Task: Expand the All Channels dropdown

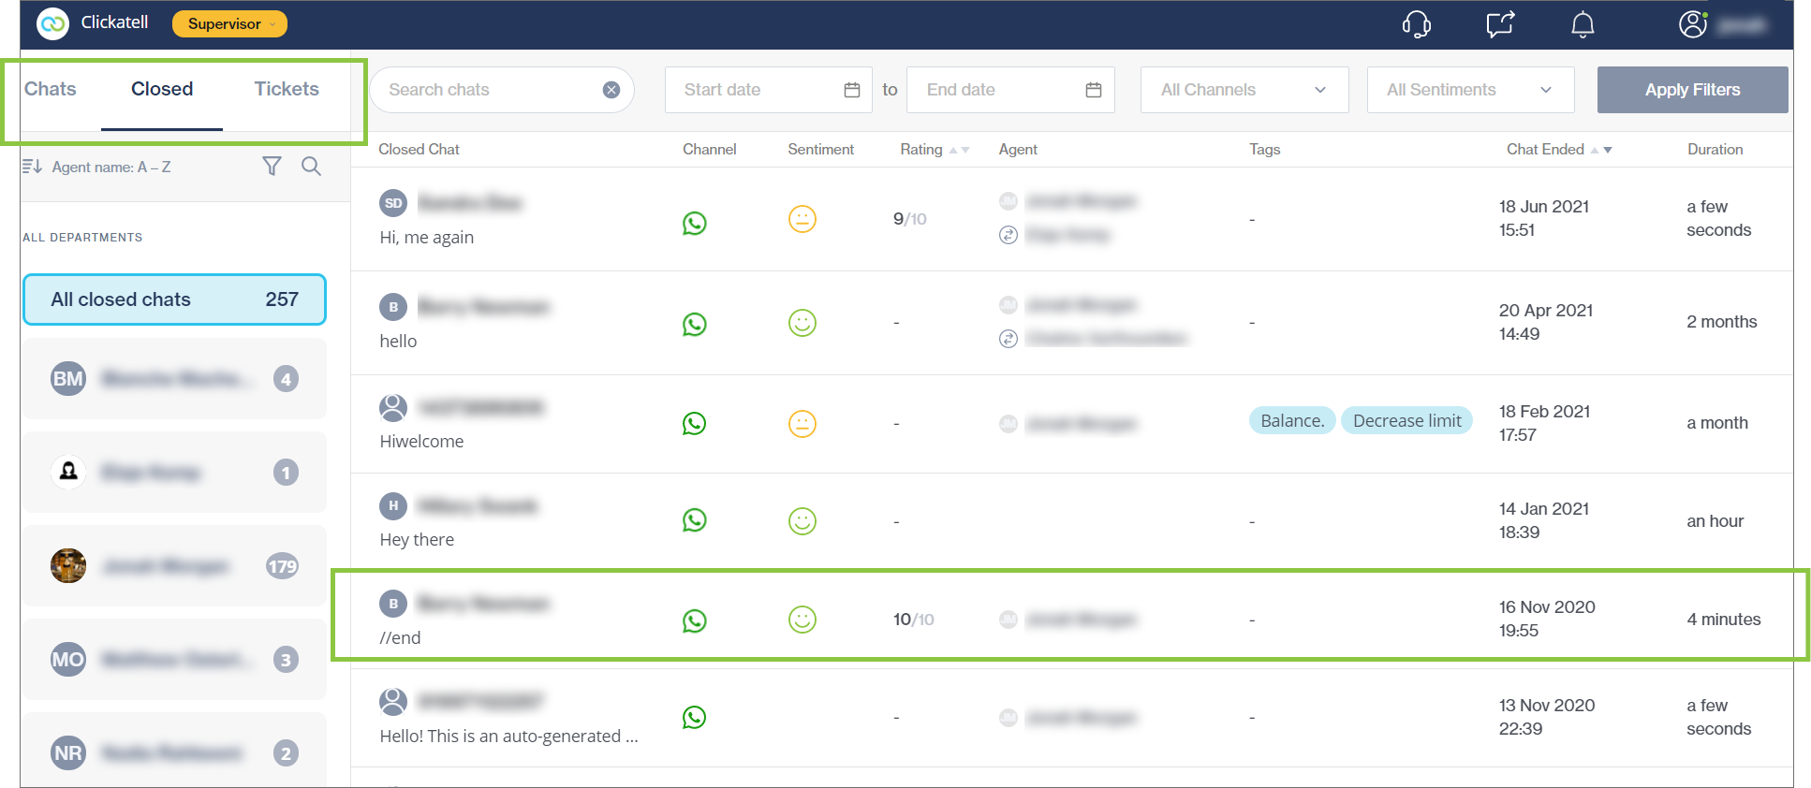Action: pyautogui.click(x=1244, y=90)
